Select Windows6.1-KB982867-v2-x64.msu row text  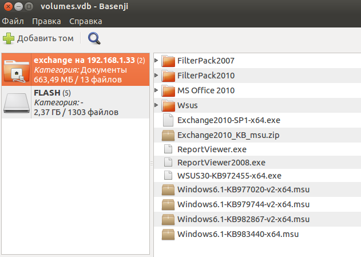tap(243, 219)
